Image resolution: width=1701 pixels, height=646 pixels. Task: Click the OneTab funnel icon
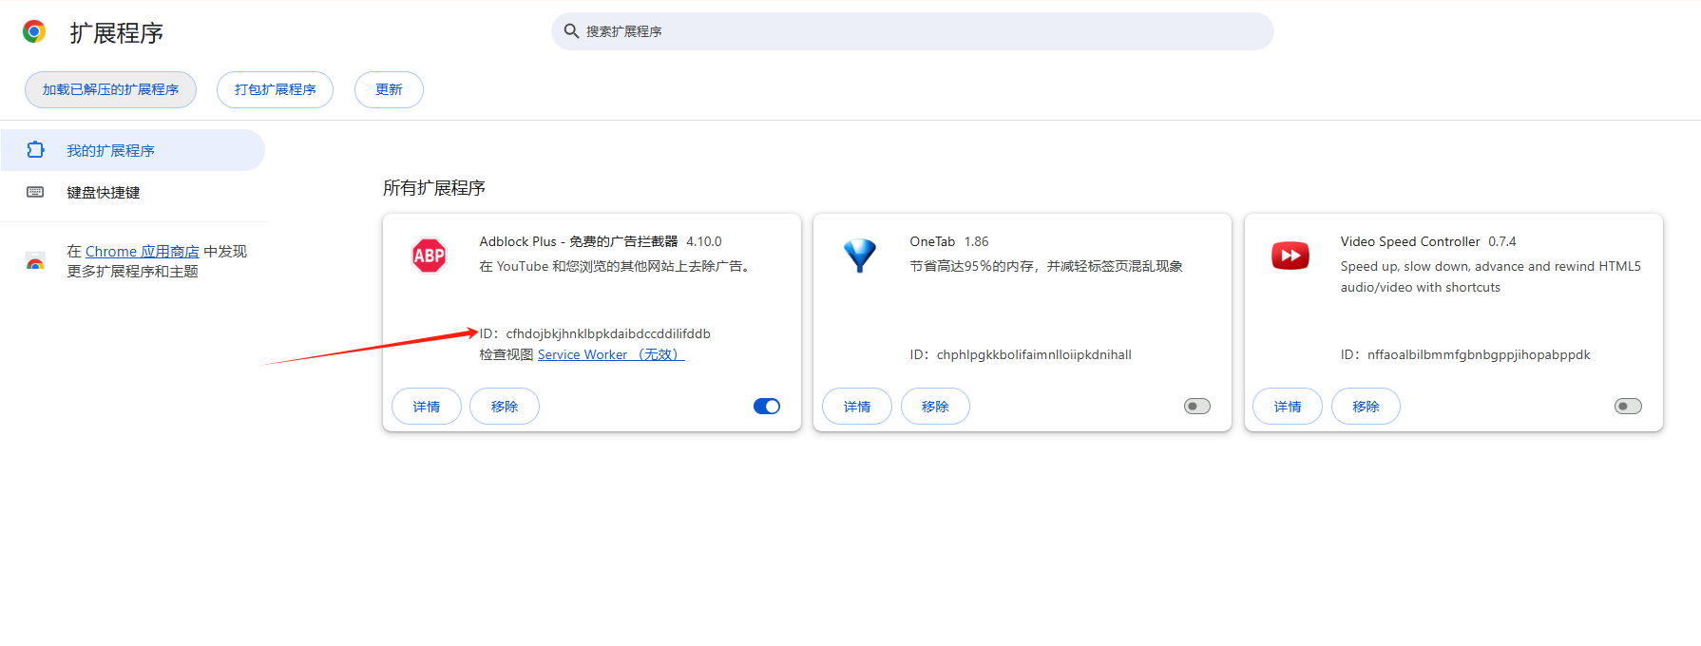pos(860,256)
